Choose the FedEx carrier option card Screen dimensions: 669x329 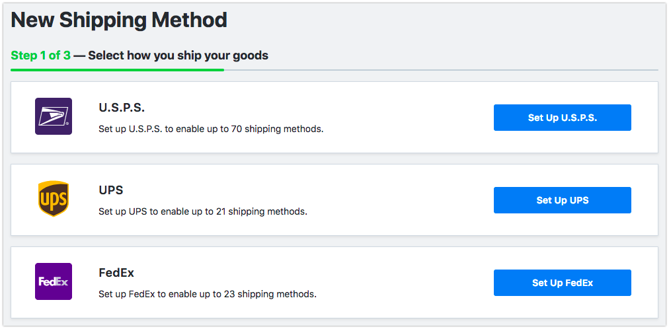tap(397, 283)
